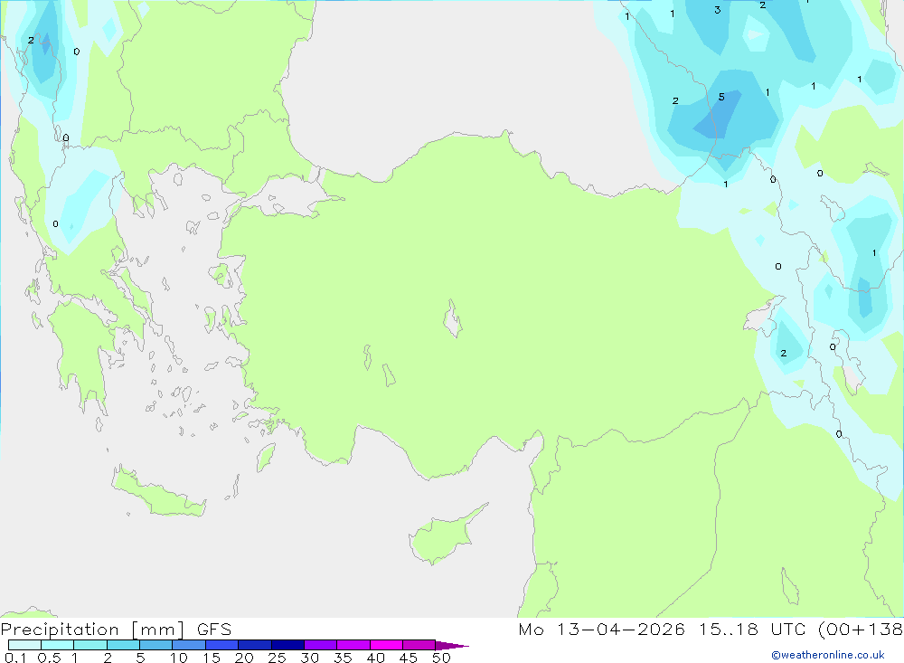Select the 0.5–1 mm legend color swatch

click(57, 645)
